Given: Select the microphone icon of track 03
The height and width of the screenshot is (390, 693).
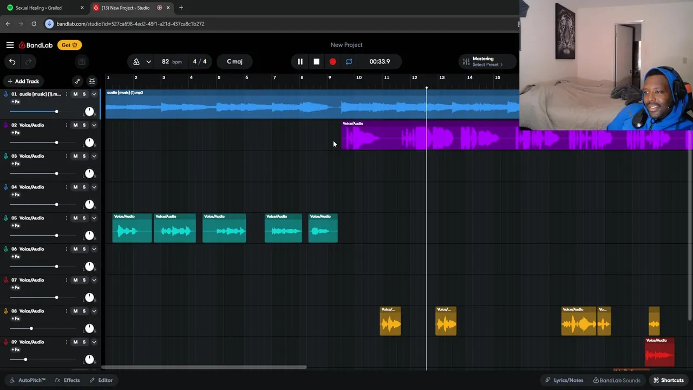Looking at the screenshot, I should tap(6, 156).
